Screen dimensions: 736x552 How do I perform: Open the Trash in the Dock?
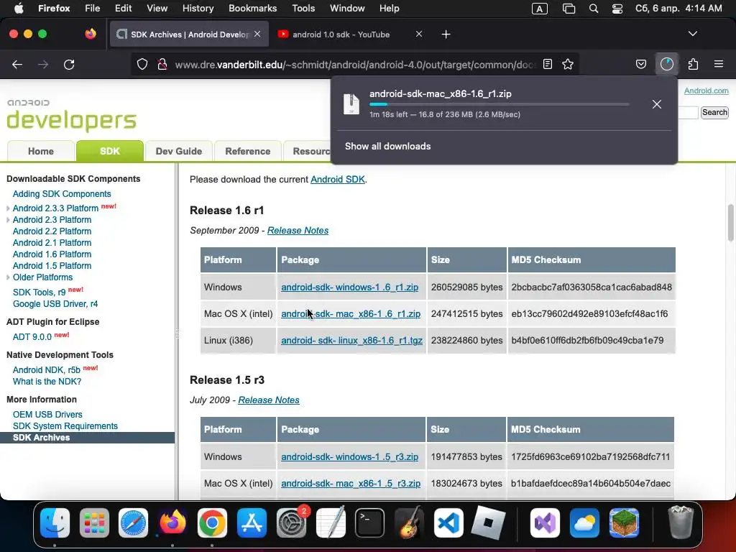pos(680,523)
